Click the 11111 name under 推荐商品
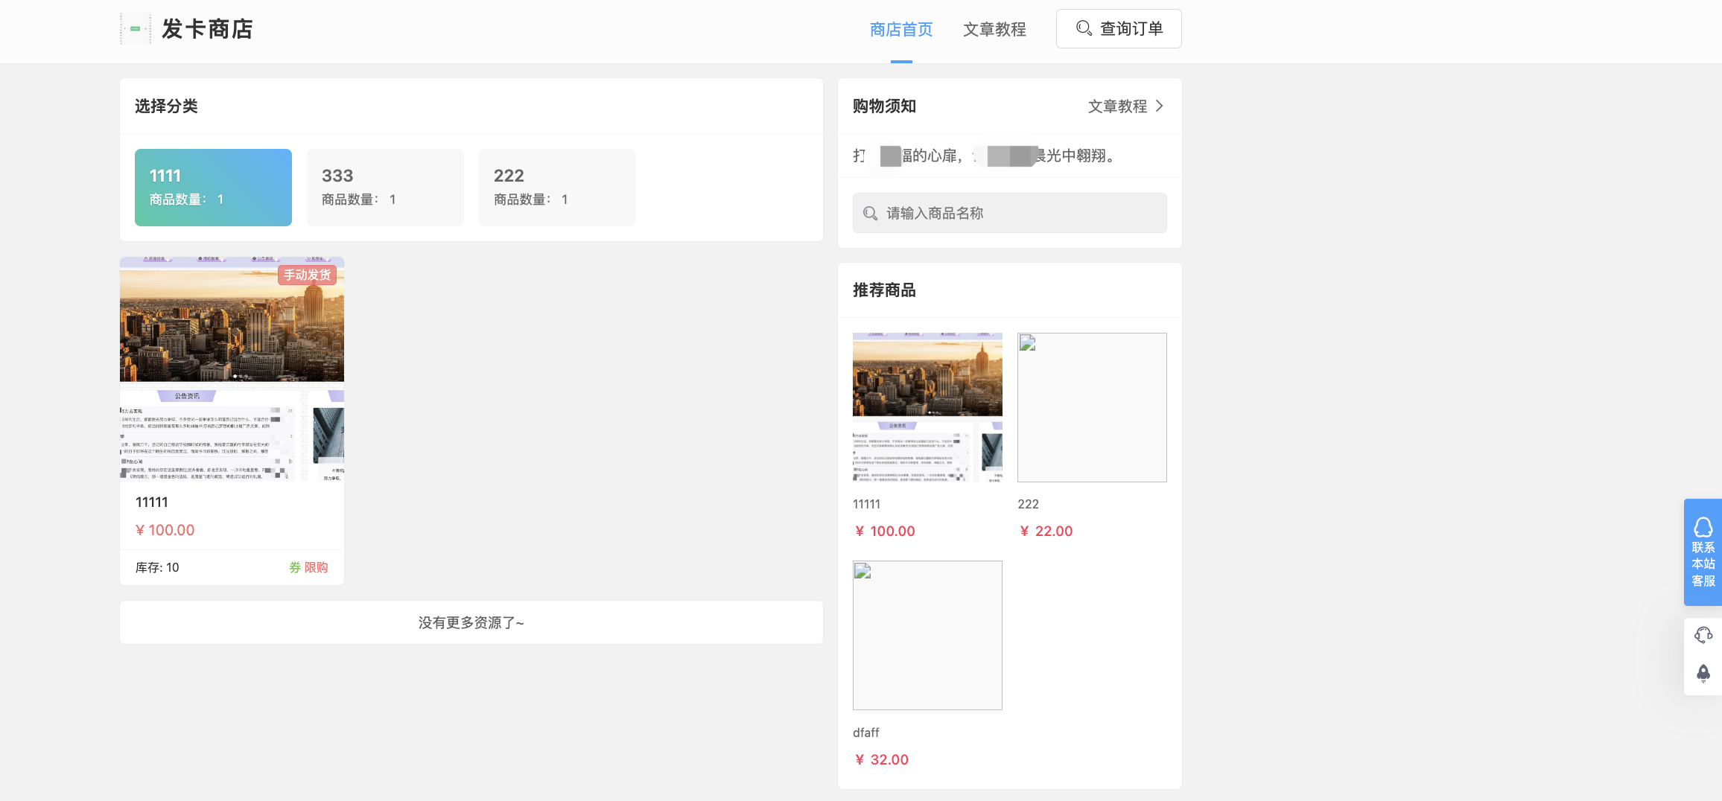The height and width of the screenshot is (801, 1722). point(866,504)
